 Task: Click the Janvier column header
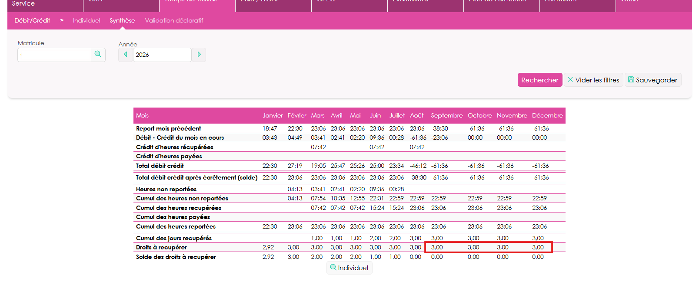pos(273,115)
